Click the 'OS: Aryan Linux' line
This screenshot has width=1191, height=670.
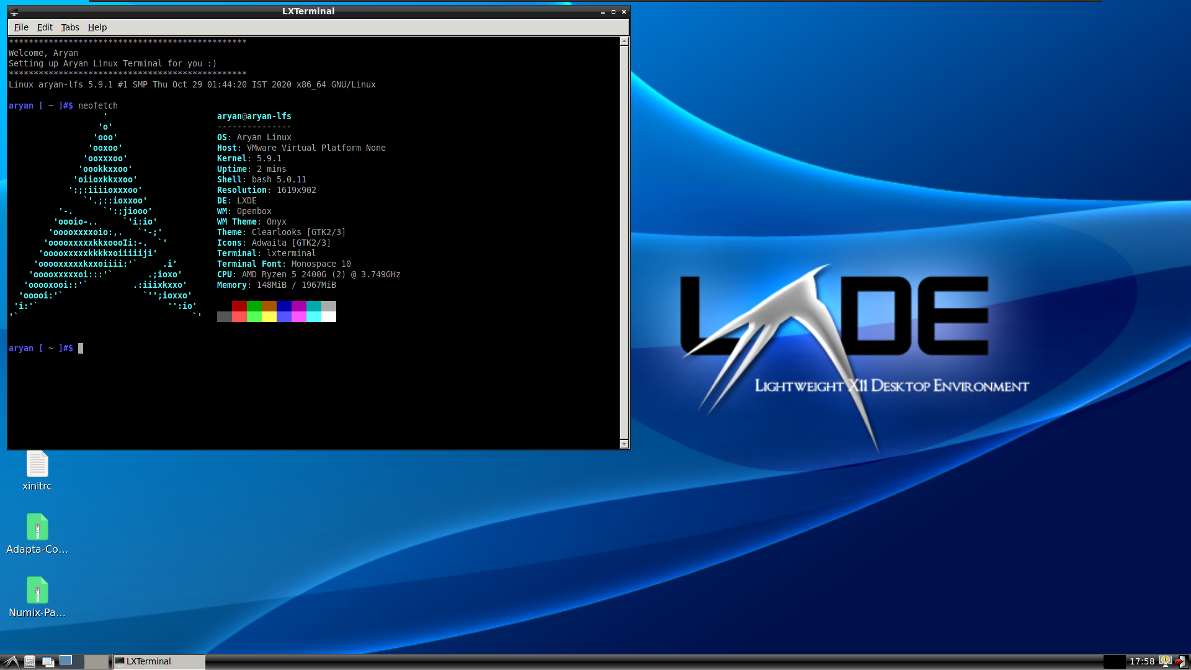click(254, 137)
